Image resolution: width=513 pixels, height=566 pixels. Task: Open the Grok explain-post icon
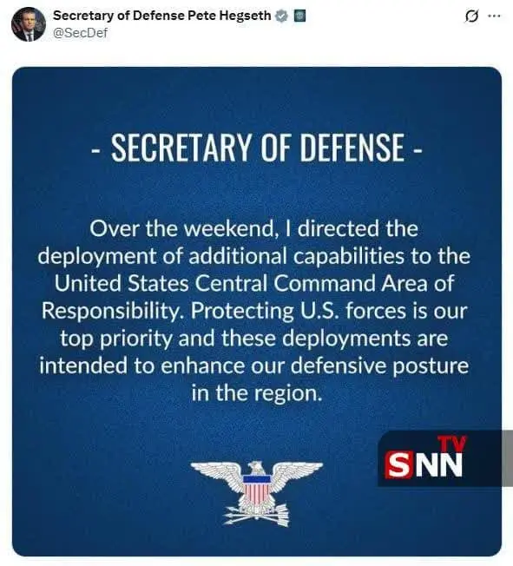click(471, 16)
